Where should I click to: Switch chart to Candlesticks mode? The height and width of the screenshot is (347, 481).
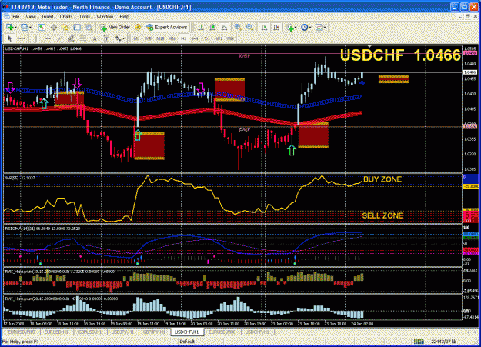[212, 27]
